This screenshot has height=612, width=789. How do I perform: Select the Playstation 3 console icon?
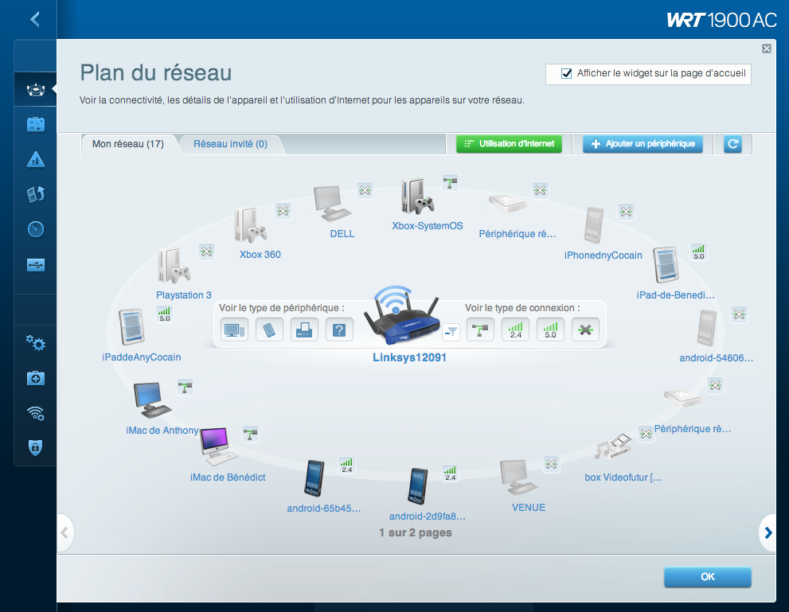pyautogui.click(x=174, y=266)
